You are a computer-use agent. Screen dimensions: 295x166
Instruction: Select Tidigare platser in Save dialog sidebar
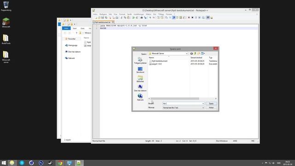coord(140,60)
